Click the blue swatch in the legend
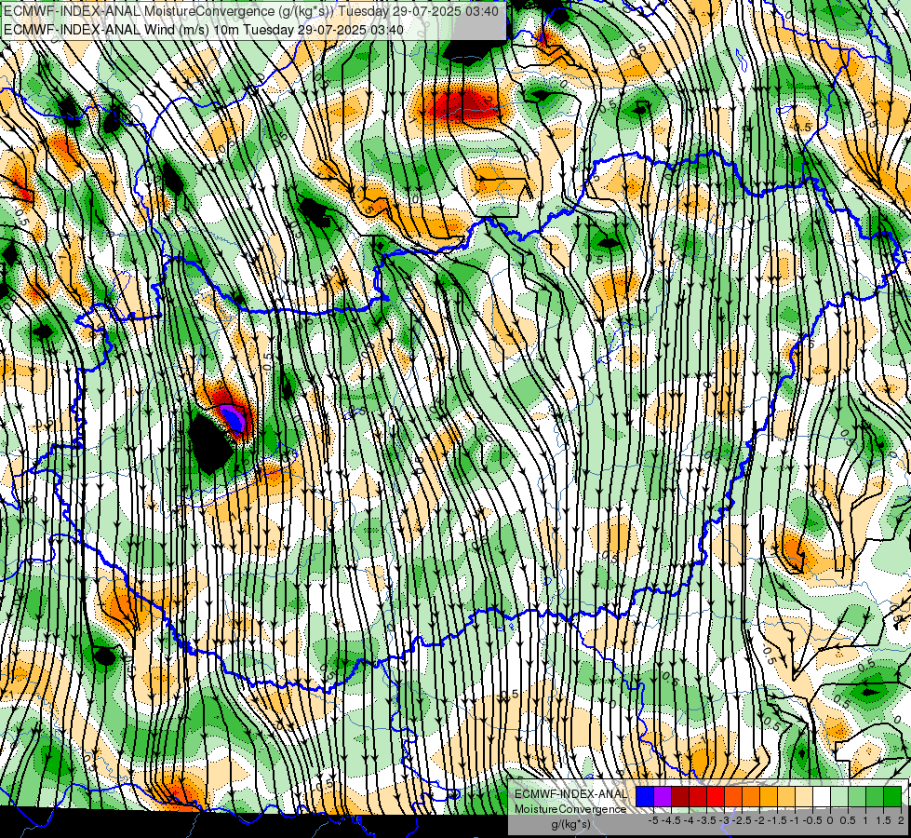Viewport: 911px width, 838px height. point(645,796)
